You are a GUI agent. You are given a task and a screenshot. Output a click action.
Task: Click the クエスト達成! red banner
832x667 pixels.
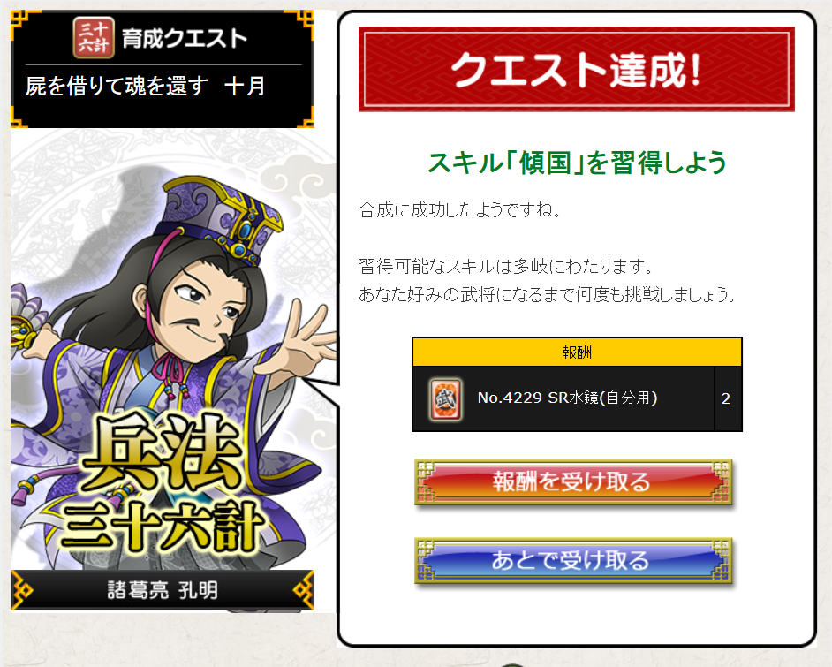576,70
